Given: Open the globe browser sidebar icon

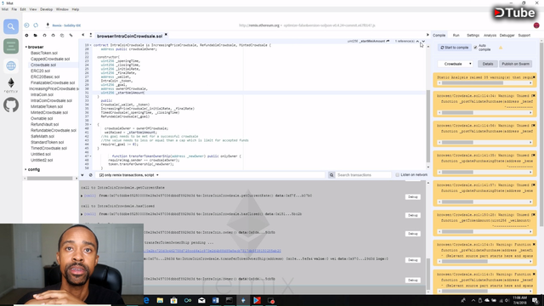Looking at the screenshot, I should click(x=11, y=65).
